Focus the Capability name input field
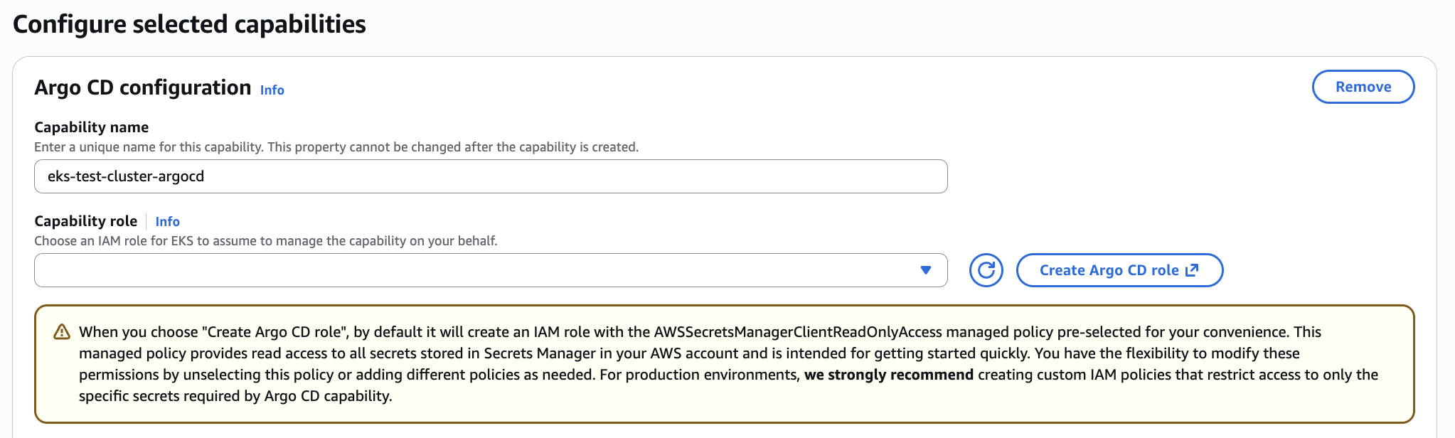Viewport: 1455px width, 438px height. [x=491, y=176]
